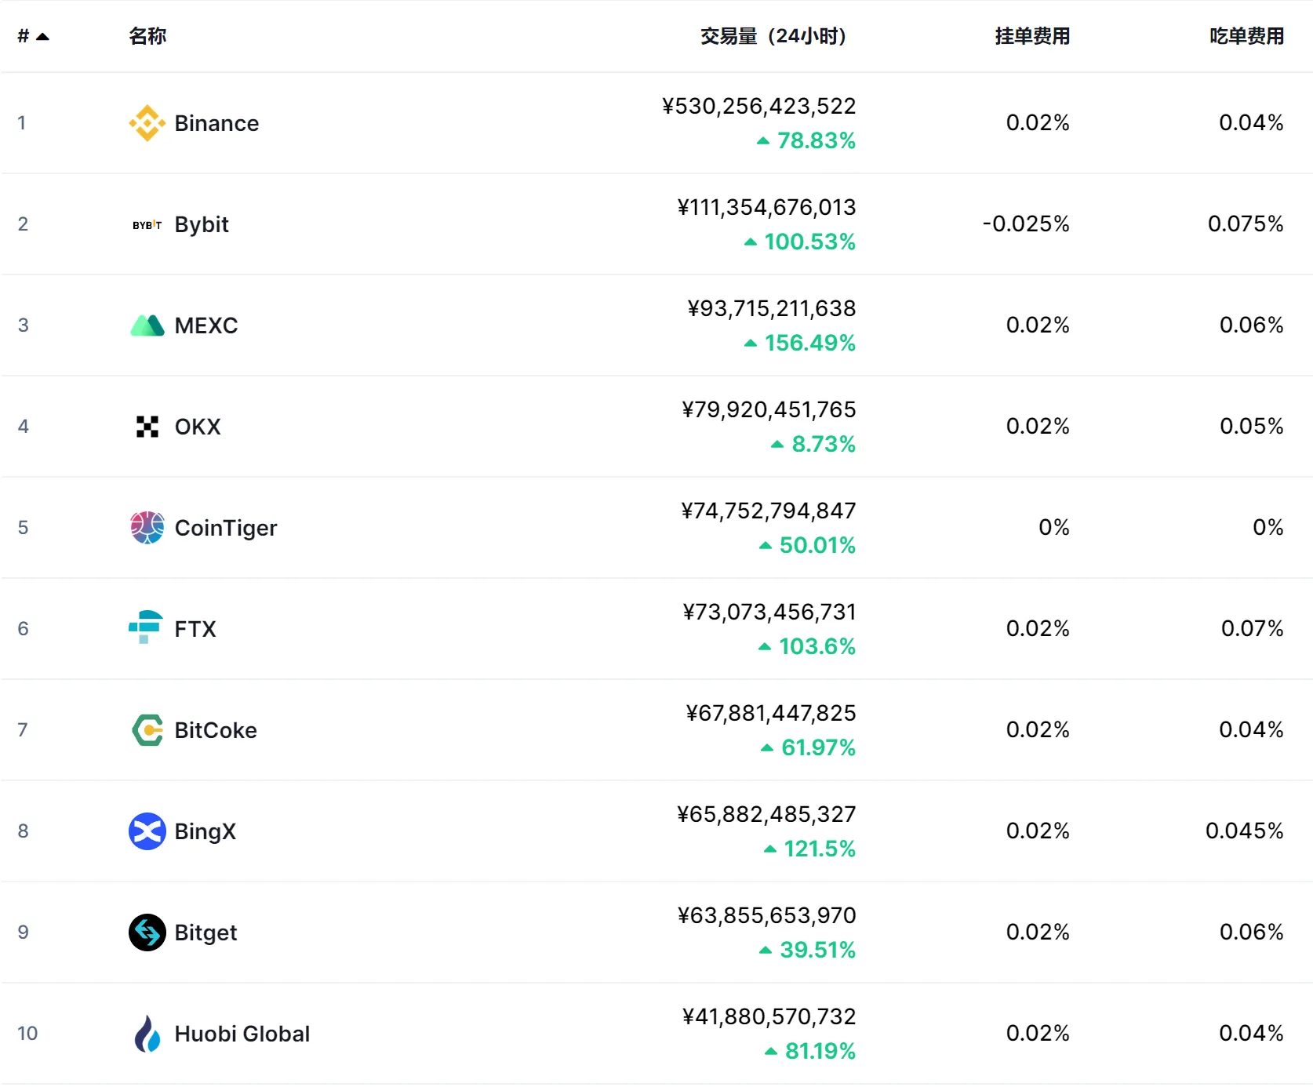The height and width of the screenshot is (1087, 1313).
Task: Open the CoinTiger exchange name link
Action: [226, 528]
